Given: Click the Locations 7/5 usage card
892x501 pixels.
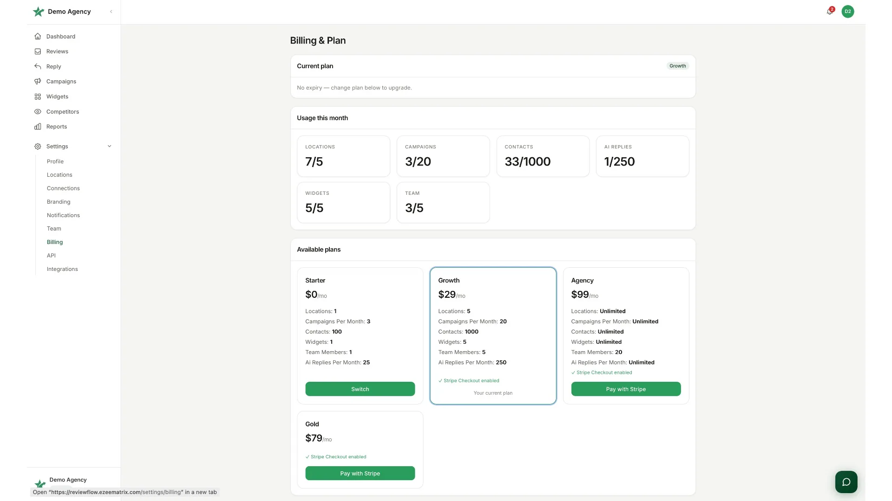Looking at the screenshot, I should pyautogui.click(x=343, y=156).
